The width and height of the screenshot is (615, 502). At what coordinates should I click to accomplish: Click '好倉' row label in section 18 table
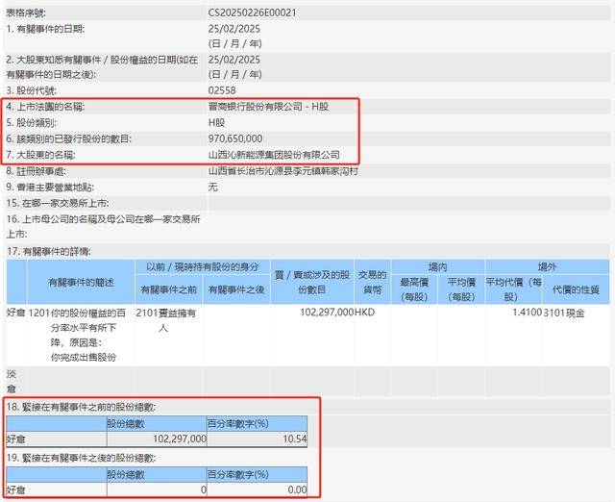pyautogui.click(x=16, y=439)
